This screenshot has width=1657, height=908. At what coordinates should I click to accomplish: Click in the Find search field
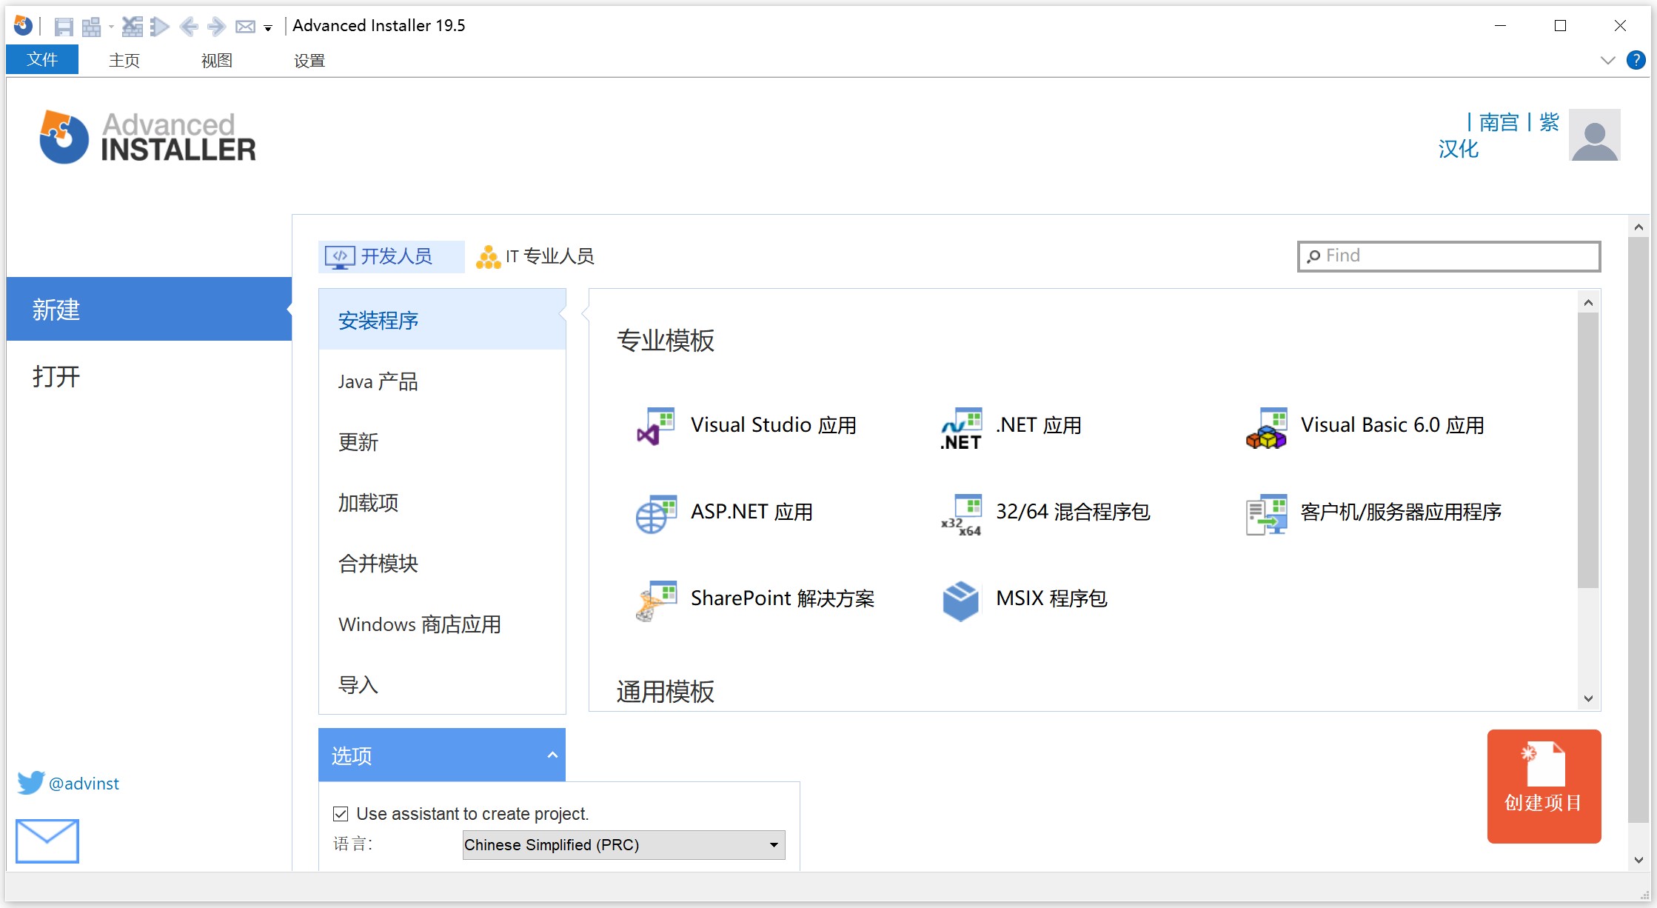coord(1449,256)
